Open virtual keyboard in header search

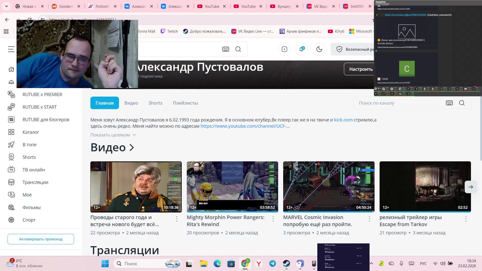(x=225, y=49)
